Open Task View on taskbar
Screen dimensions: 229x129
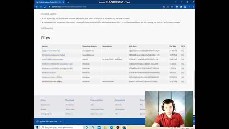point(93,128)
